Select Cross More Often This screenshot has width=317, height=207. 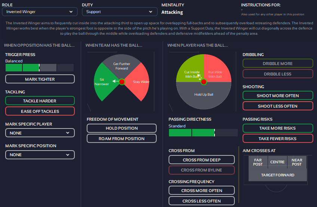[201, 191]
